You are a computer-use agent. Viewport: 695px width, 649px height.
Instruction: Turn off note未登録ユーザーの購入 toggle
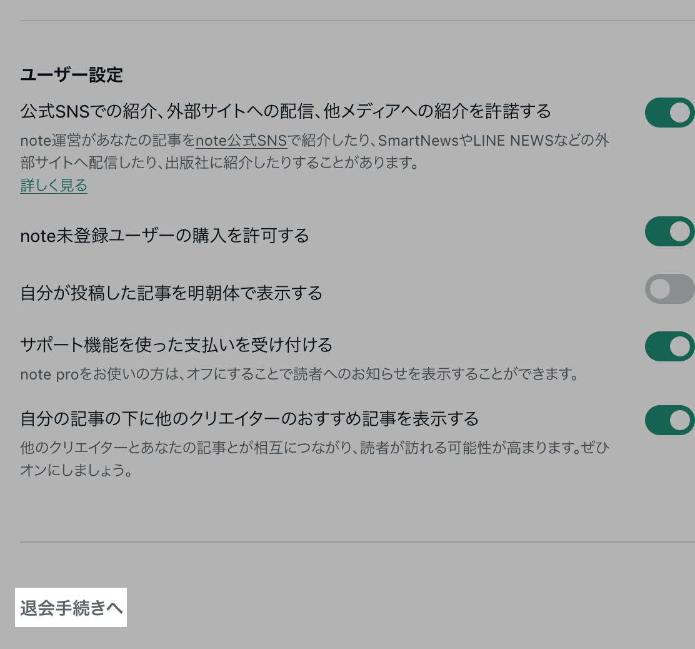click(669, 231)
